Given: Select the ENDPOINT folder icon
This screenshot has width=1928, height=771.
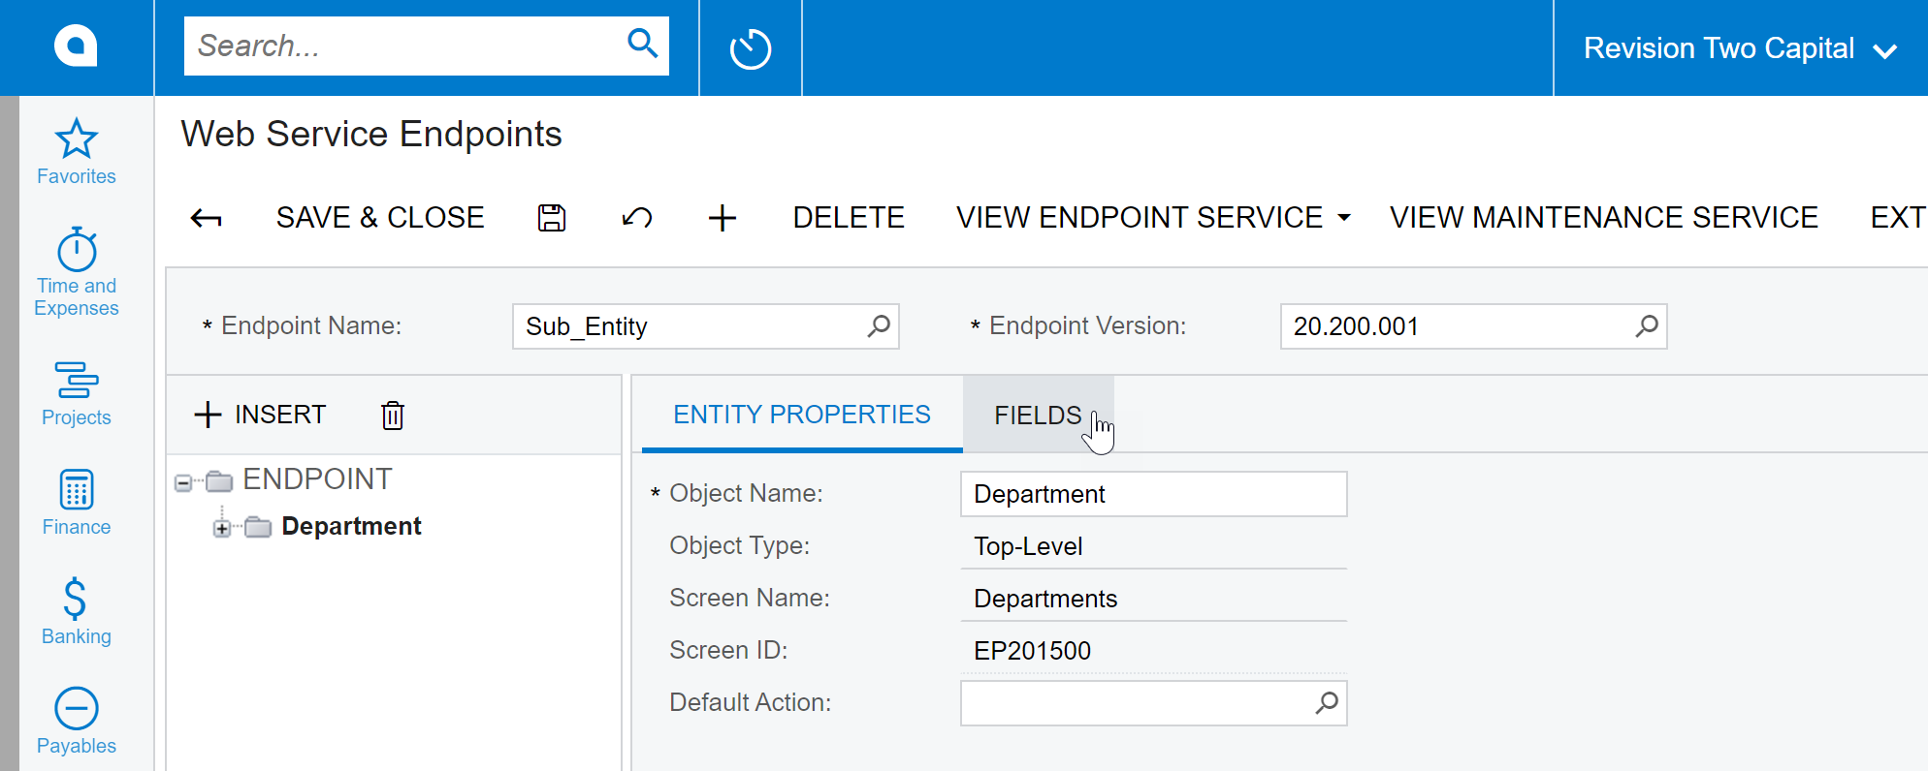Looking at the screenshot, I should pyautogui.click(x=219, y=480).
